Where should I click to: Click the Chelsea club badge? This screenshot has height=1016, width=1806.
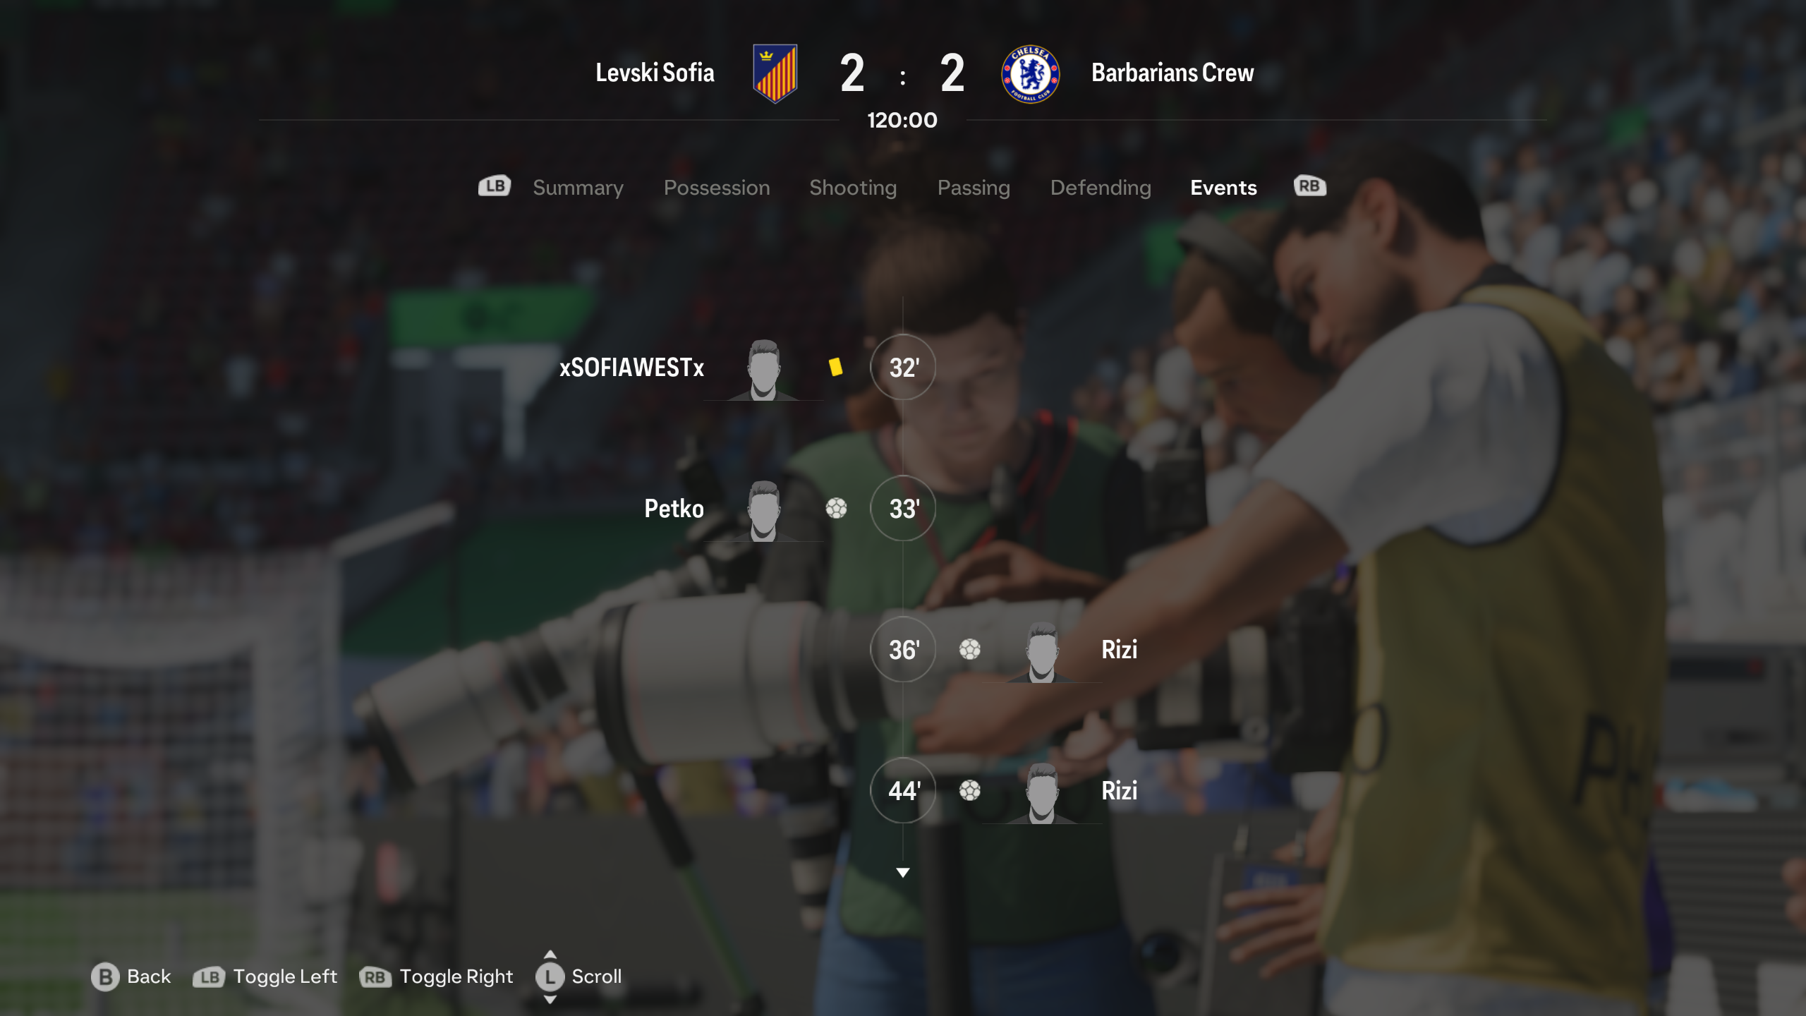(x=1031, y=74)
